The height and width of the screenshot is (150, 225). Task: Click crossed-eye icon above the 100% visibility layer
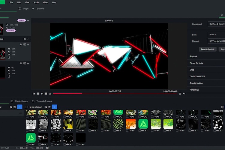(x=21, y=44)
